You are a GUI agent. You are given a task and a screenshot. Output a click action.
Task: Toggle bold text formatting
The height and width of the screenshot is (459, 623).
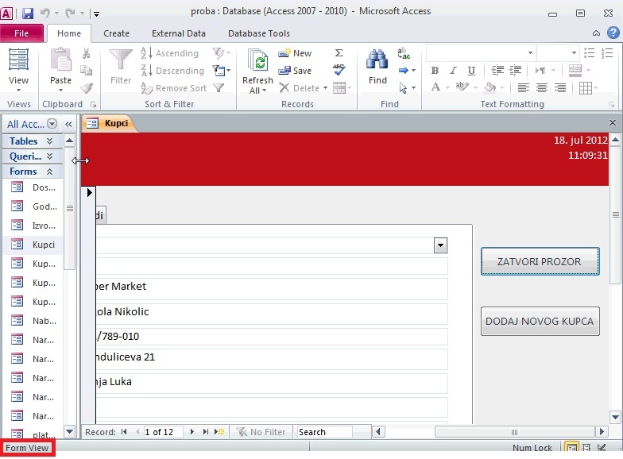coord(435,71)
